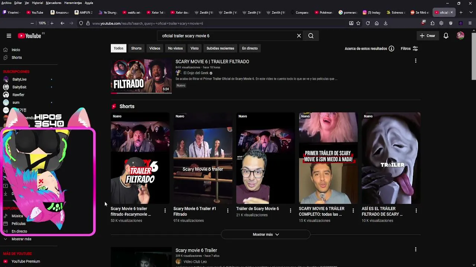Reset zoom via the 100% indicator
This screenshot has width=476, height=267.
(x=42, y=23)
